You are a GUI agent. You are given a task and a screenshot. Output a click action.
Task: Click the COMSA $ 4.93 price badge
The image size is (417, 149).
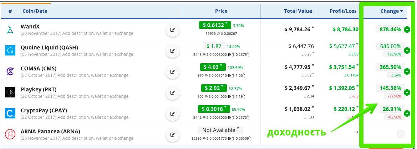[x=213, y=67]
